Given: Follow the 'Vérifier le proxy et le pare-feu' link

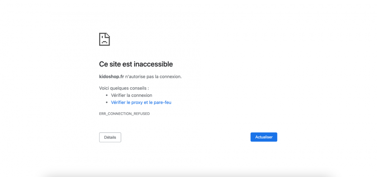Looking at the screenshot, I should point(141,102).
